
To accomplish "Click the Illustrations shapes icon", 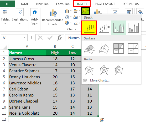I will (x=20, y=12).
